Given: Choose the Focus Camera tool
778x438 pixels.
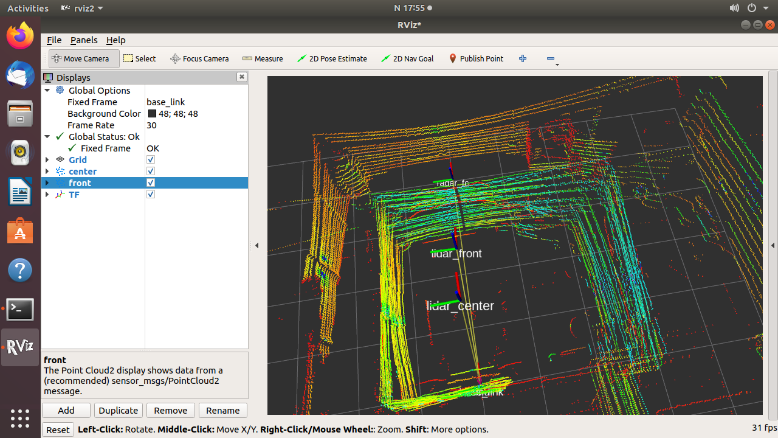Looking at the screenshot, I should [199, 58].
